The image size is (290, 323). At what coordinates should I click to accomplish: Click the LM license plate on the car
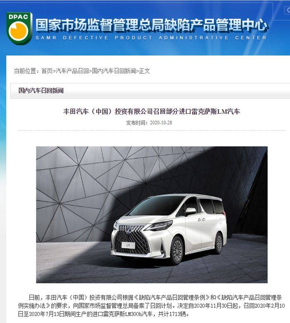(128, 245)
